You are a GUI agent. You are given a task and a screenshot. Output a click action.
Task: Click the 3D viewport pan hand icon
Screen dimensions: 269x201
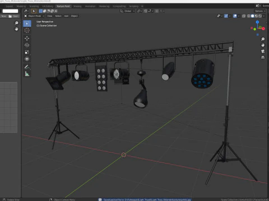(x=263, y=45)
